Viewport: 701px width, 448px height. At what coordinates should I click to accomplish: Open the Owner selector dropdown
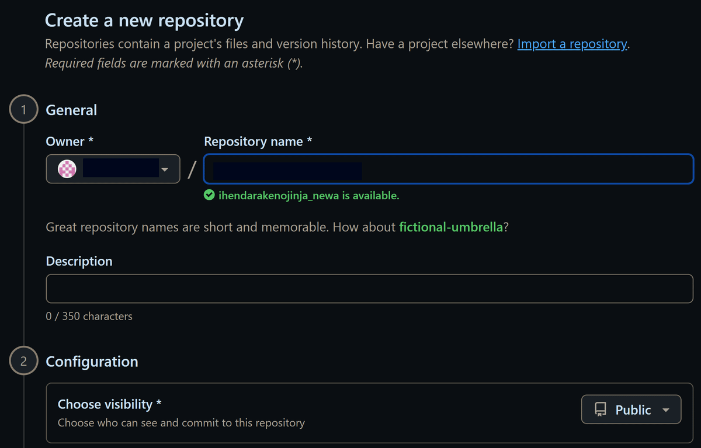point(113,169)
